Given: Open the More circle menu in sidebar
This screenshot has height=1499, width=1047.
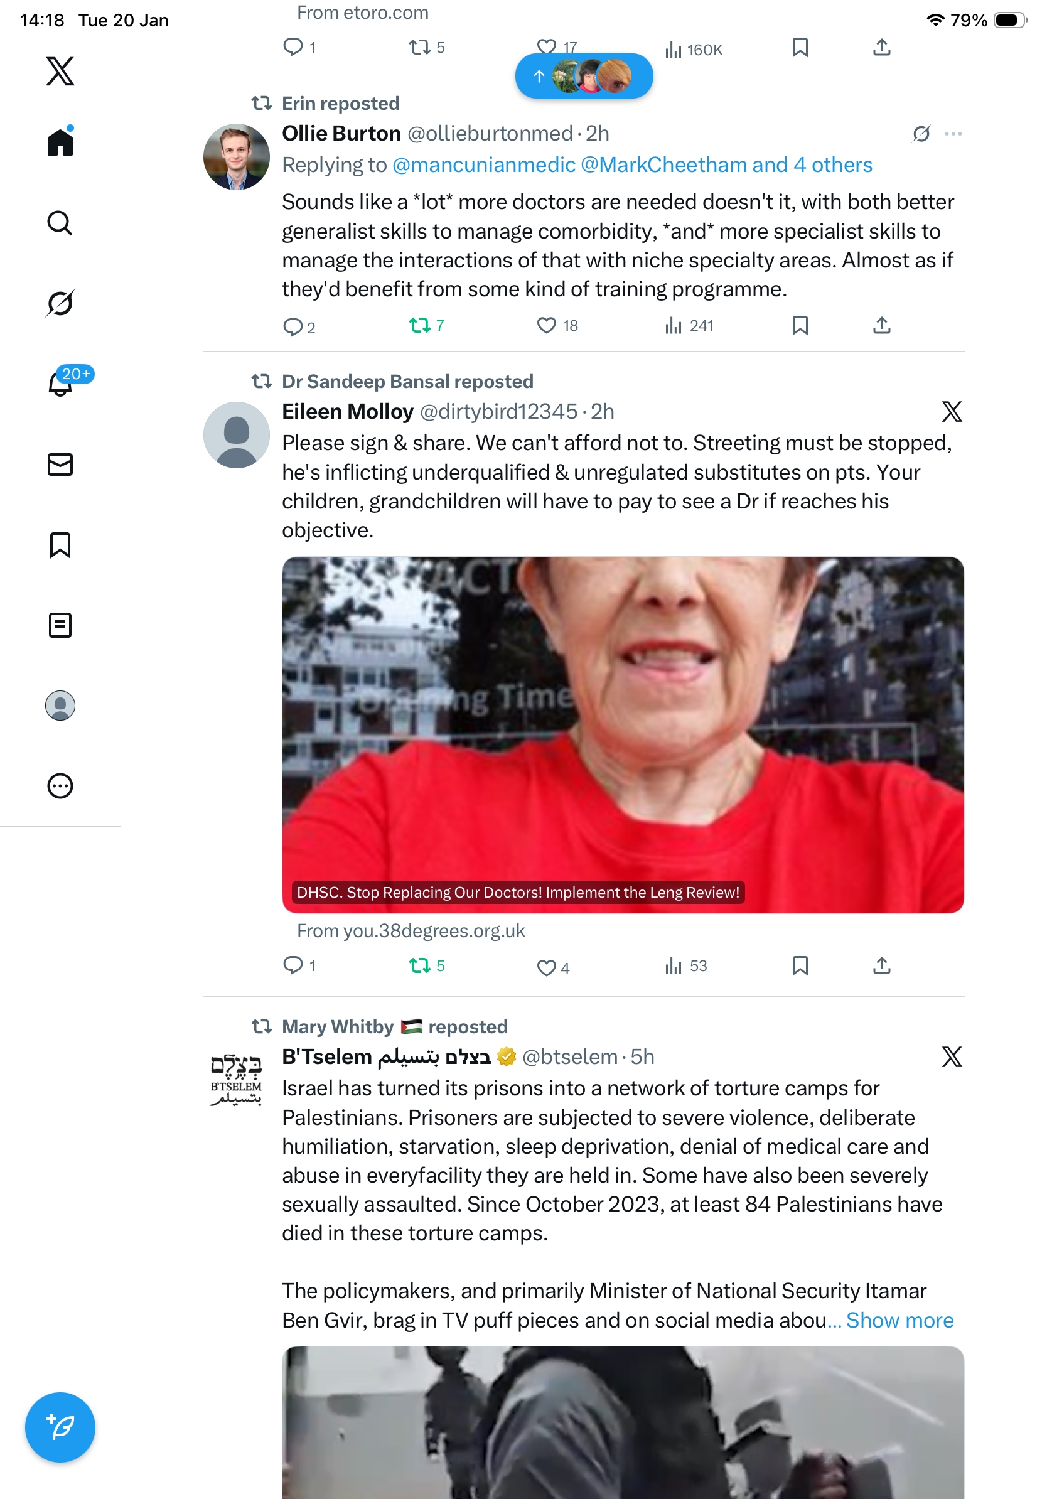Looking at the screenshot, I should pyautogui.click(x=60, y=785).
